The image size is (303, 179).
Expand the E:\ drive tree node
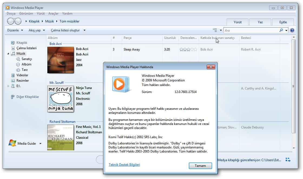(8, 86)
